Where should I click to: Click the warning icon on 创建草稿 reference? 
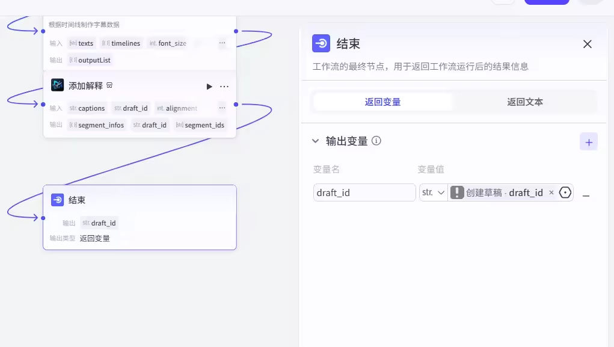click(x=457, y=192)
